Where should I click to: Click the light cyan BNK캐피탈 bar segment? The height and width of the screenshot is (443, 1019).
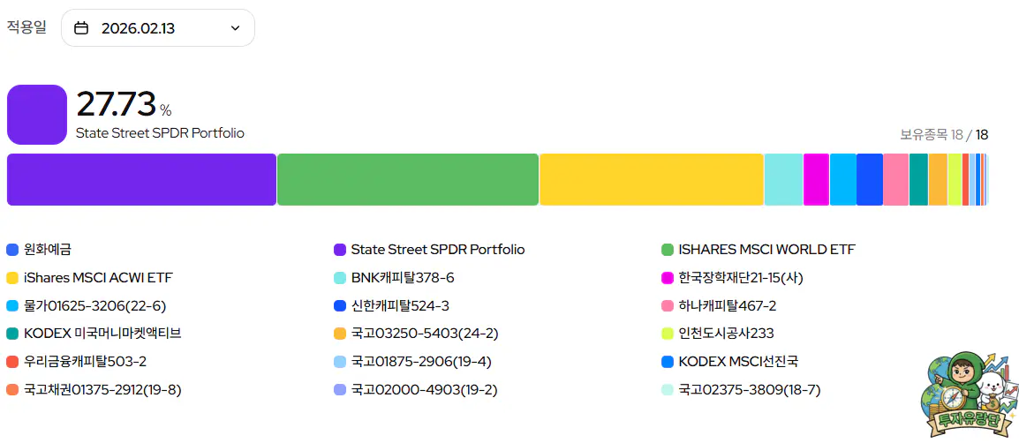click(x=783, y=179)
